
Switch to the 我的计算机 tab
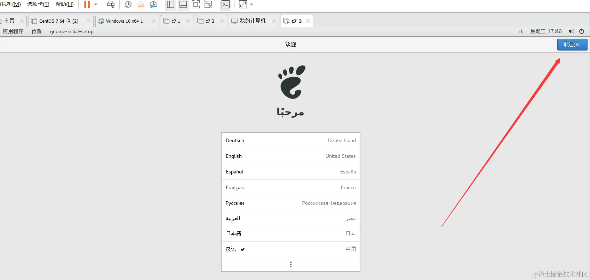click(x=253, y=21)
